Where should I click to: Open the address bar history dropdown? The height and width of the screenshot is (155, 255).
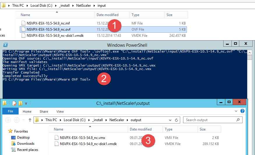[x=170, y=120]
